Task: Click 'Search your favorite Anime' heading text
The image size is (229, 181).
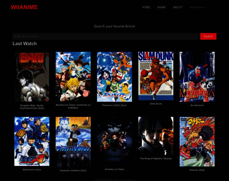Action: coord(114,26)
